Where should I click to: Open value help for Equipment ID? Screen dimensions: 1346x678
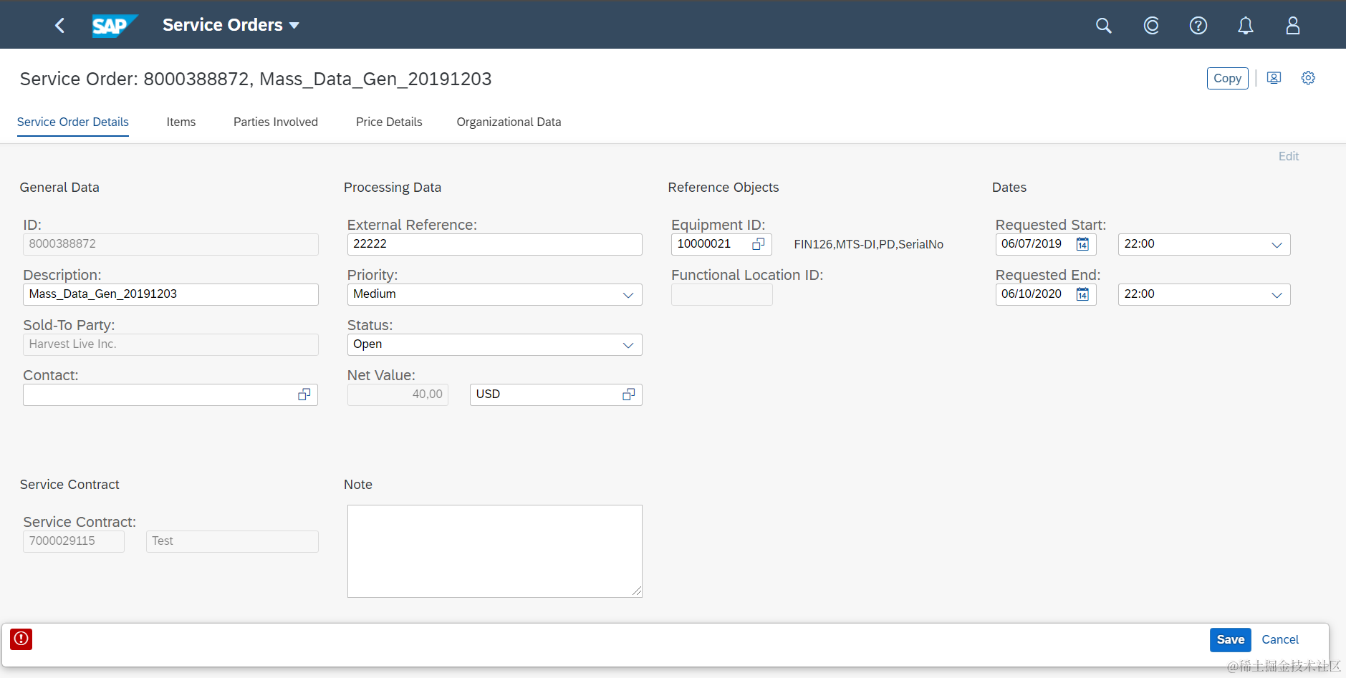[759, 244]
